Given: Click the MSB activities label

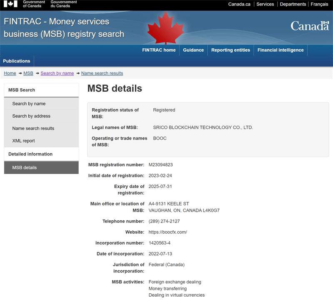Looking at the screenshot, I should (128, 282).
